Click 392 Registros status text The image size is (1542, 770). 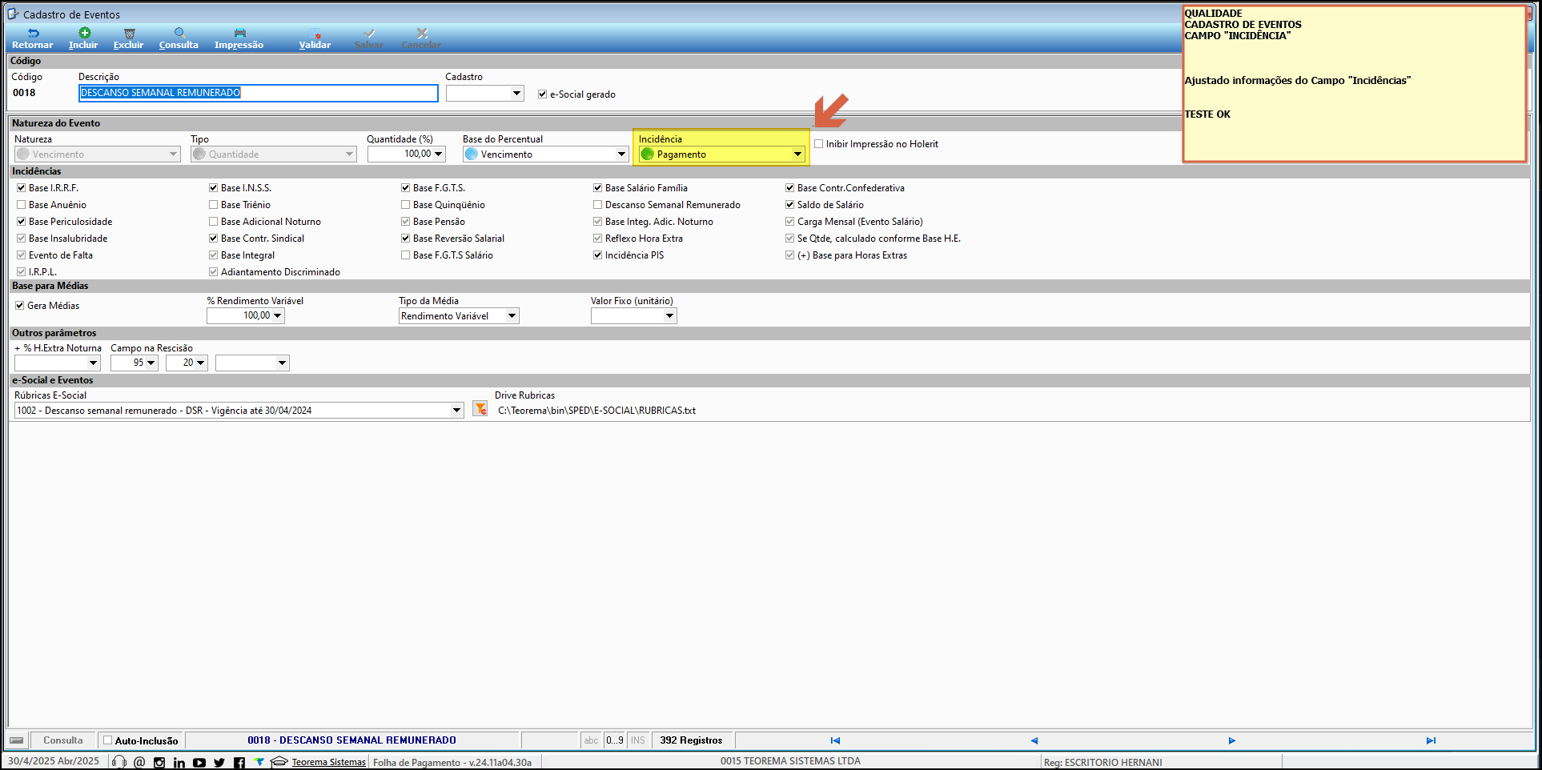(x=691, y=740)
